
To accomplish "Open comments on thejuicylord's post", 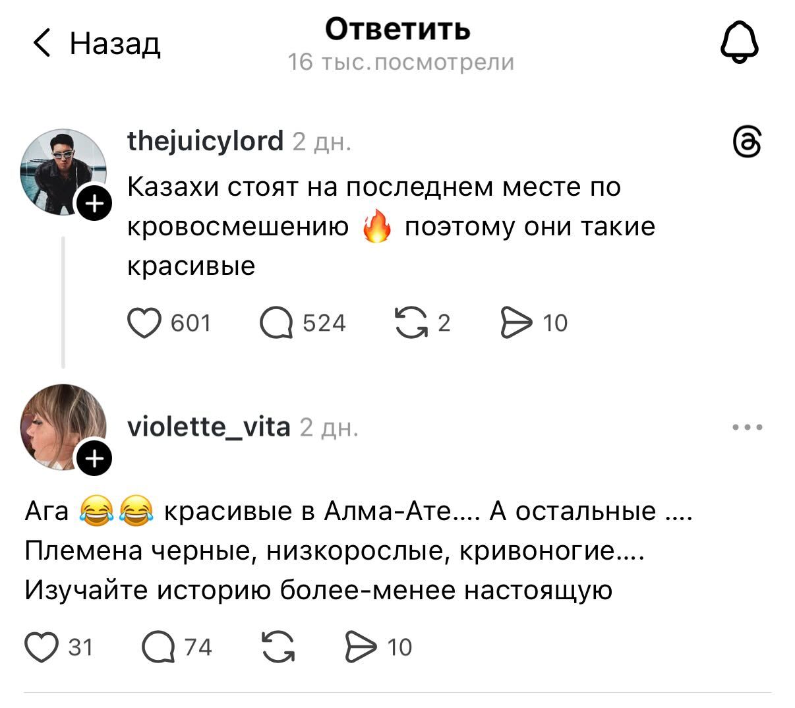I will pos(277,323).
